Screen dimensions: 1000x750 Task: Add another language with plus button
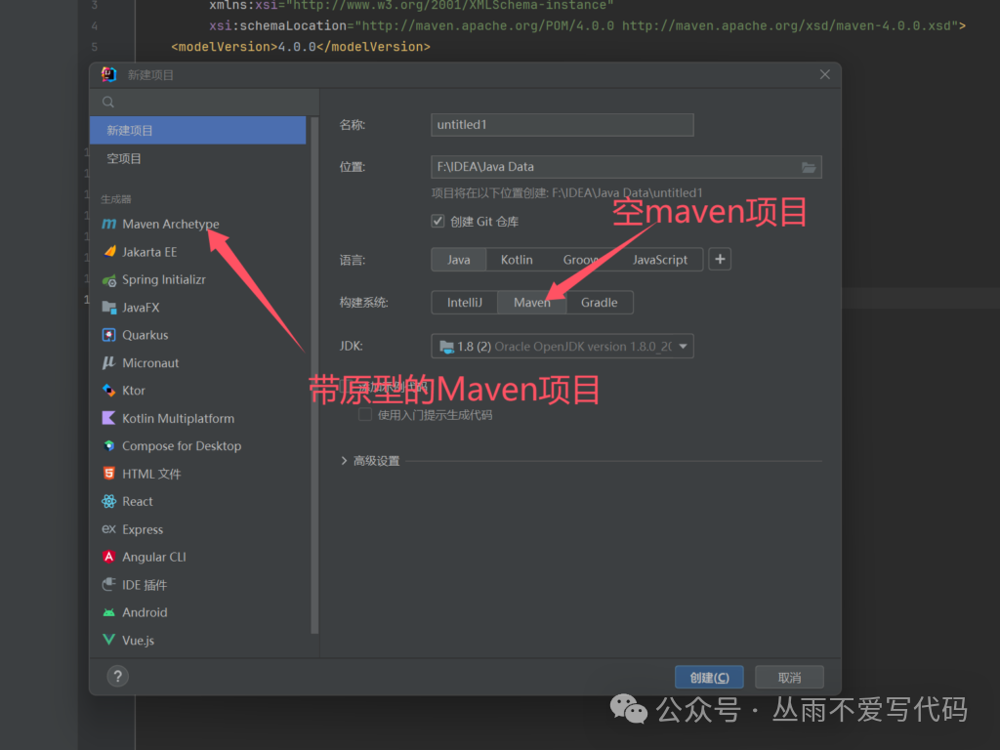point(720,259)
